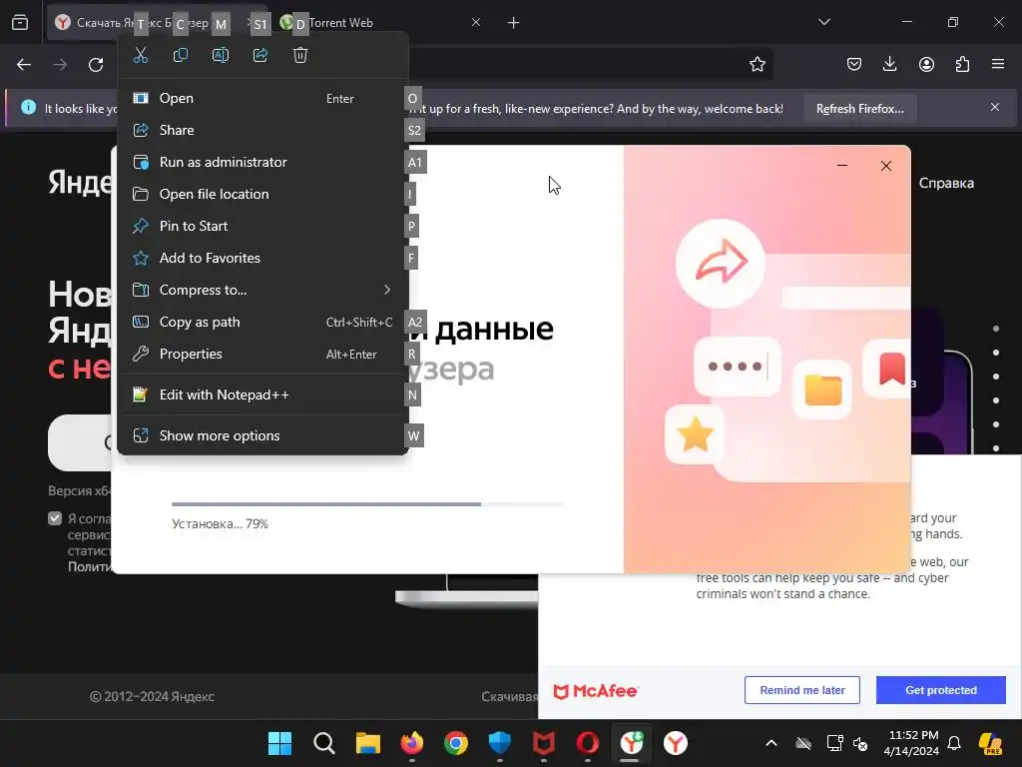Open Properties from context menu
1022x767 pixels.
click(x=262, y=354)
